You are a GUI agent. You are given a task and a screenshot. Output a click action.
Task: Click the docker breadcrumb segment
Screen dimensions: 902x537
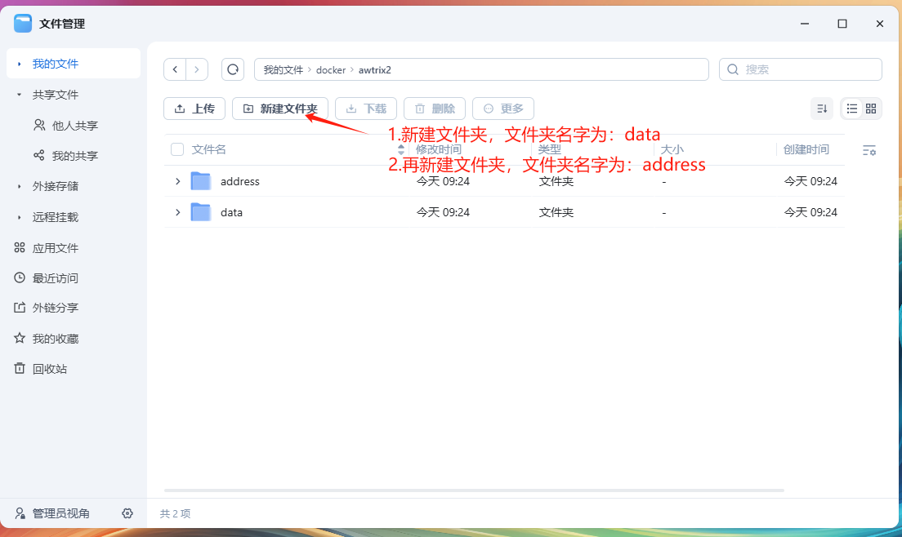[x=331, y=70]
